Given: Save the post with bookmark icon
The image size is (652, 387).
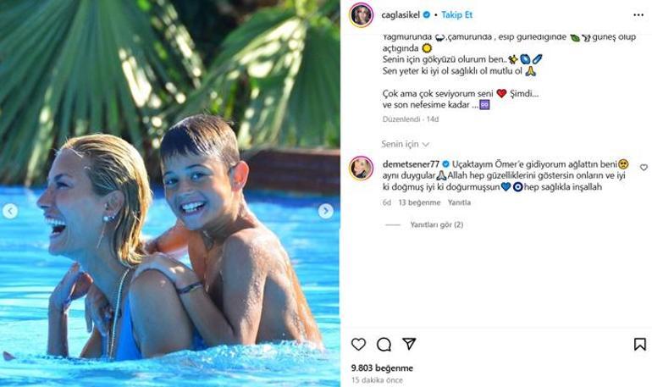Looking at the screenshot, I should [640, 344].
